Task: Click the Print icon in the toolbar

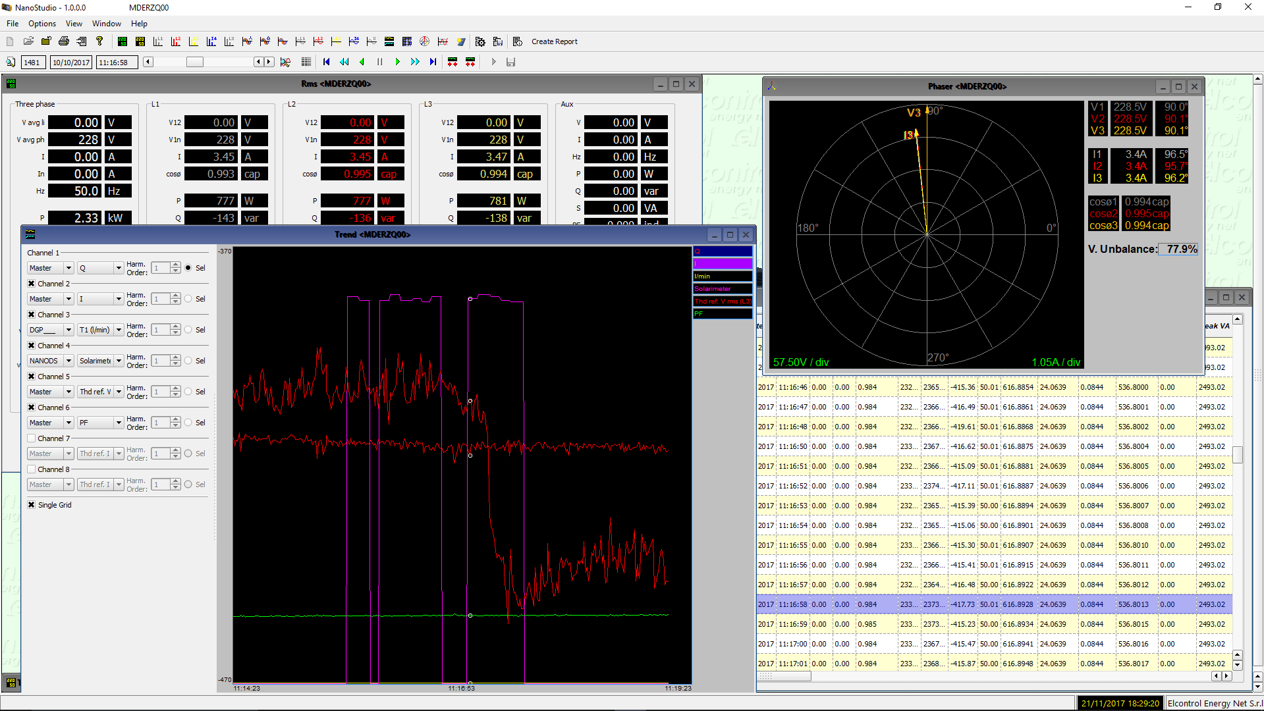Action: [64, 41]
